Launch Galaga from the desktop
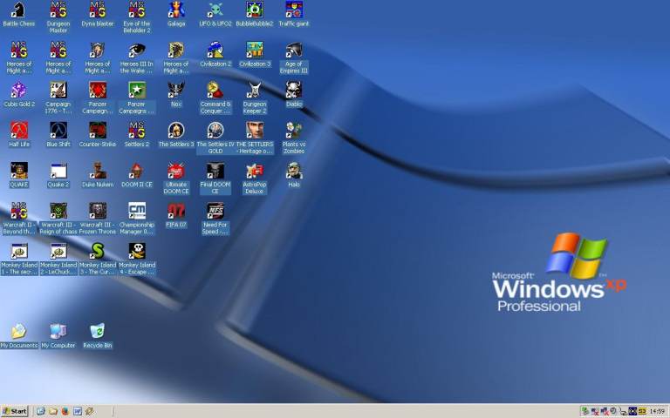The width and height of the screenshot is (670, 418). (x=176, y=10)
